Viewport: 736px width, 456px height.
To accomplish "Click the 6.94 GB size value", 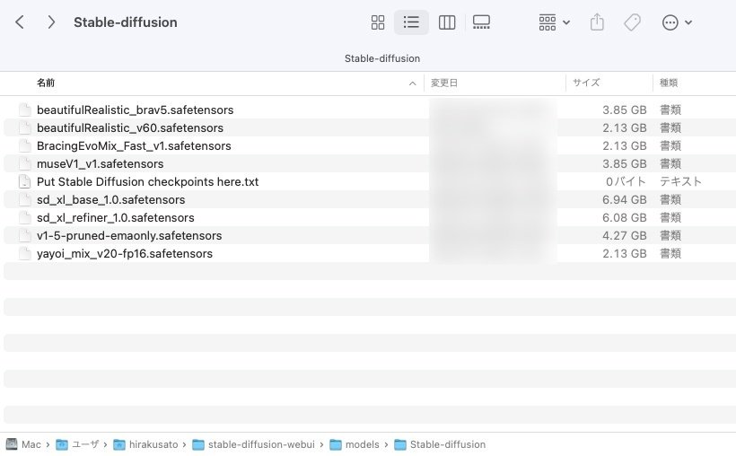I will 625,199.
